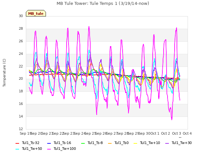
Task: Click the MB_tule label box
Action: [x=36, y=13]
